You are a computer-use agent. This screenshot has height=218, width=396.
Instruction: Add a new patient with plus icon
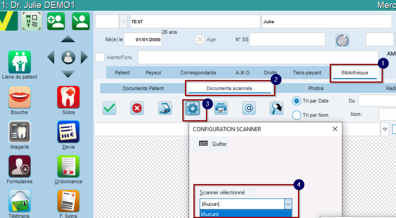point(56,21)
